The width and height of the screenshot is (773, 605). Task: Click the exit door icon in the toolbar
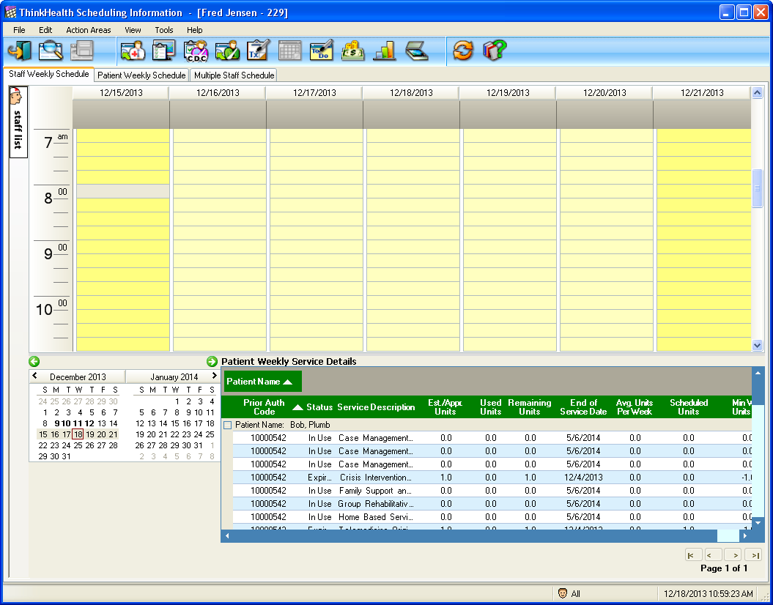pyautogui.click(x=19, y=51)
